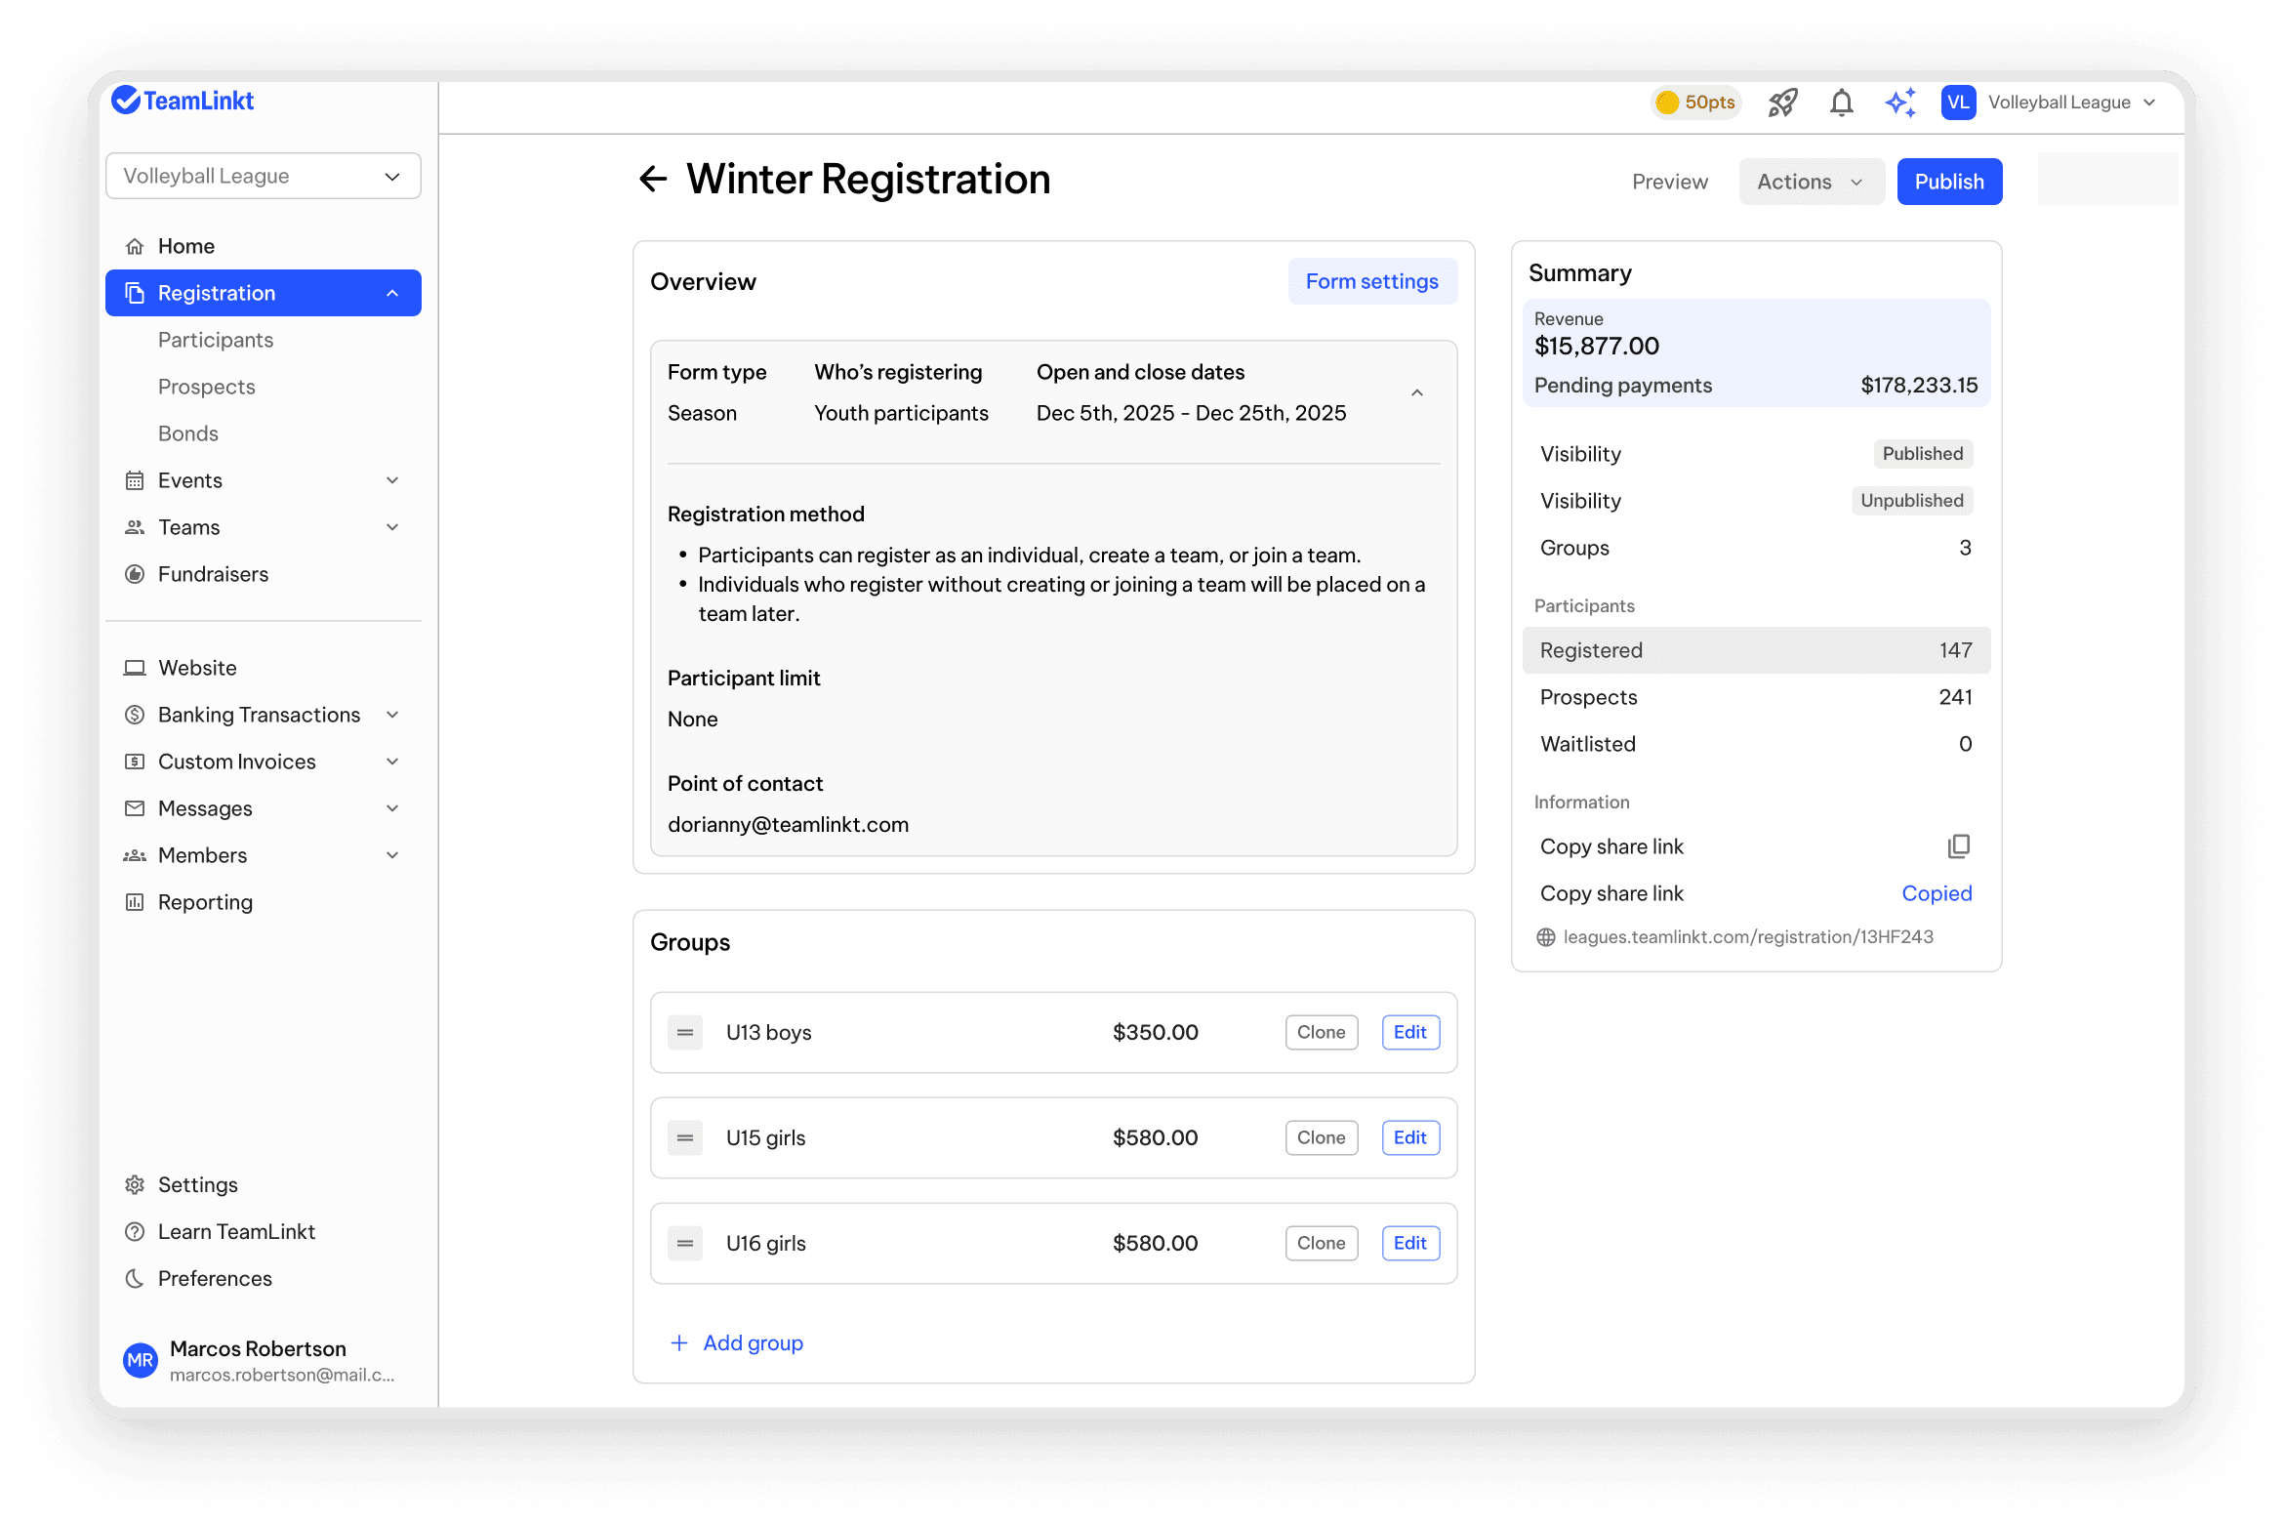Copy the share link using the copy icon

(x=1959, y=845)
